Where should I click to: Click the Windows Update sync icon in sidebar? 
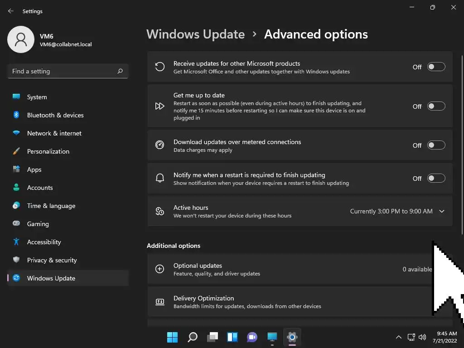[16, 278]
